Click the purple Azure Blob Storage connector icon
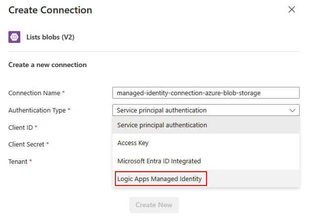Image resolution: width=312 pixels, height=222 pixels. (x=14, y=37)
